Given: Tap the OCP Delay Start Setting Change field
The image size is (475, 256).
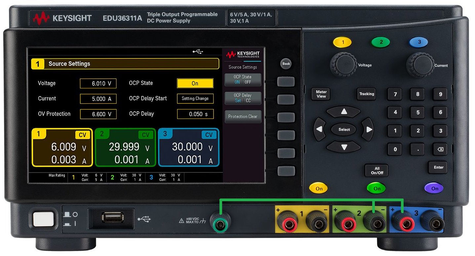Looking at the screenshot, I should pyautogui.click(x=195, y=98).
